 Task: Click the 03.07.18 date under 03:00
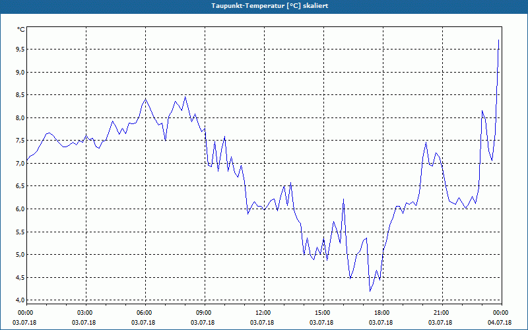click(x=84, y=323)
